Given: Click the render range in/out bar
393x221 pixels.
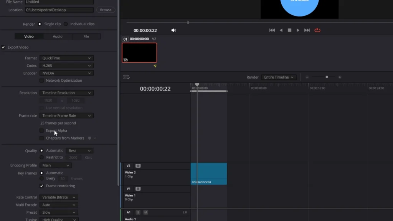Looking at the screenshot, I should coord(209,91).
